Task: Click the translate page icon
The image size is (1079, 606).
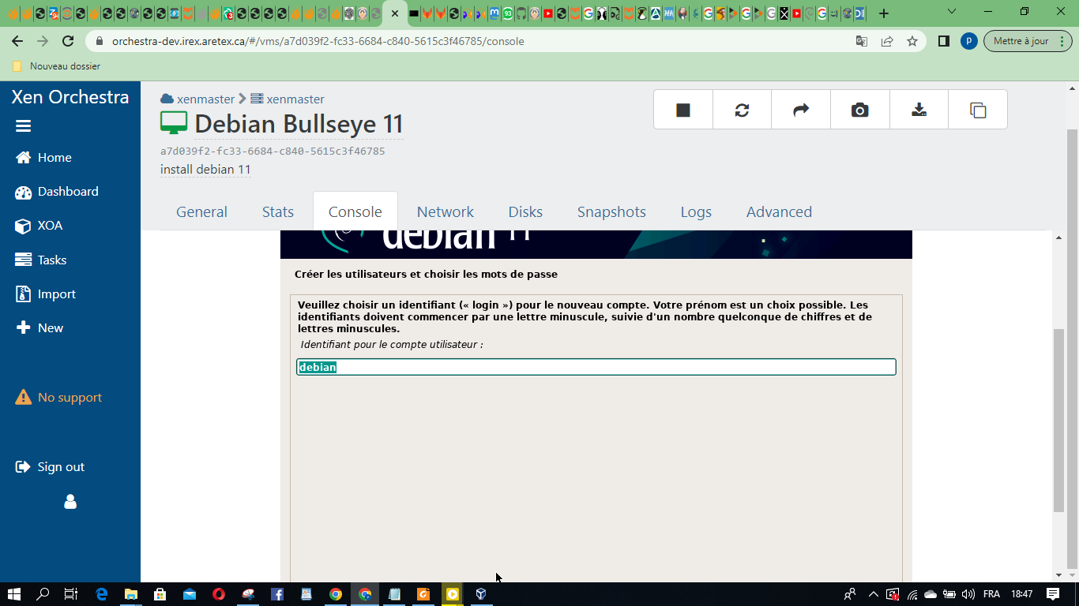Action: click(862, 41)
